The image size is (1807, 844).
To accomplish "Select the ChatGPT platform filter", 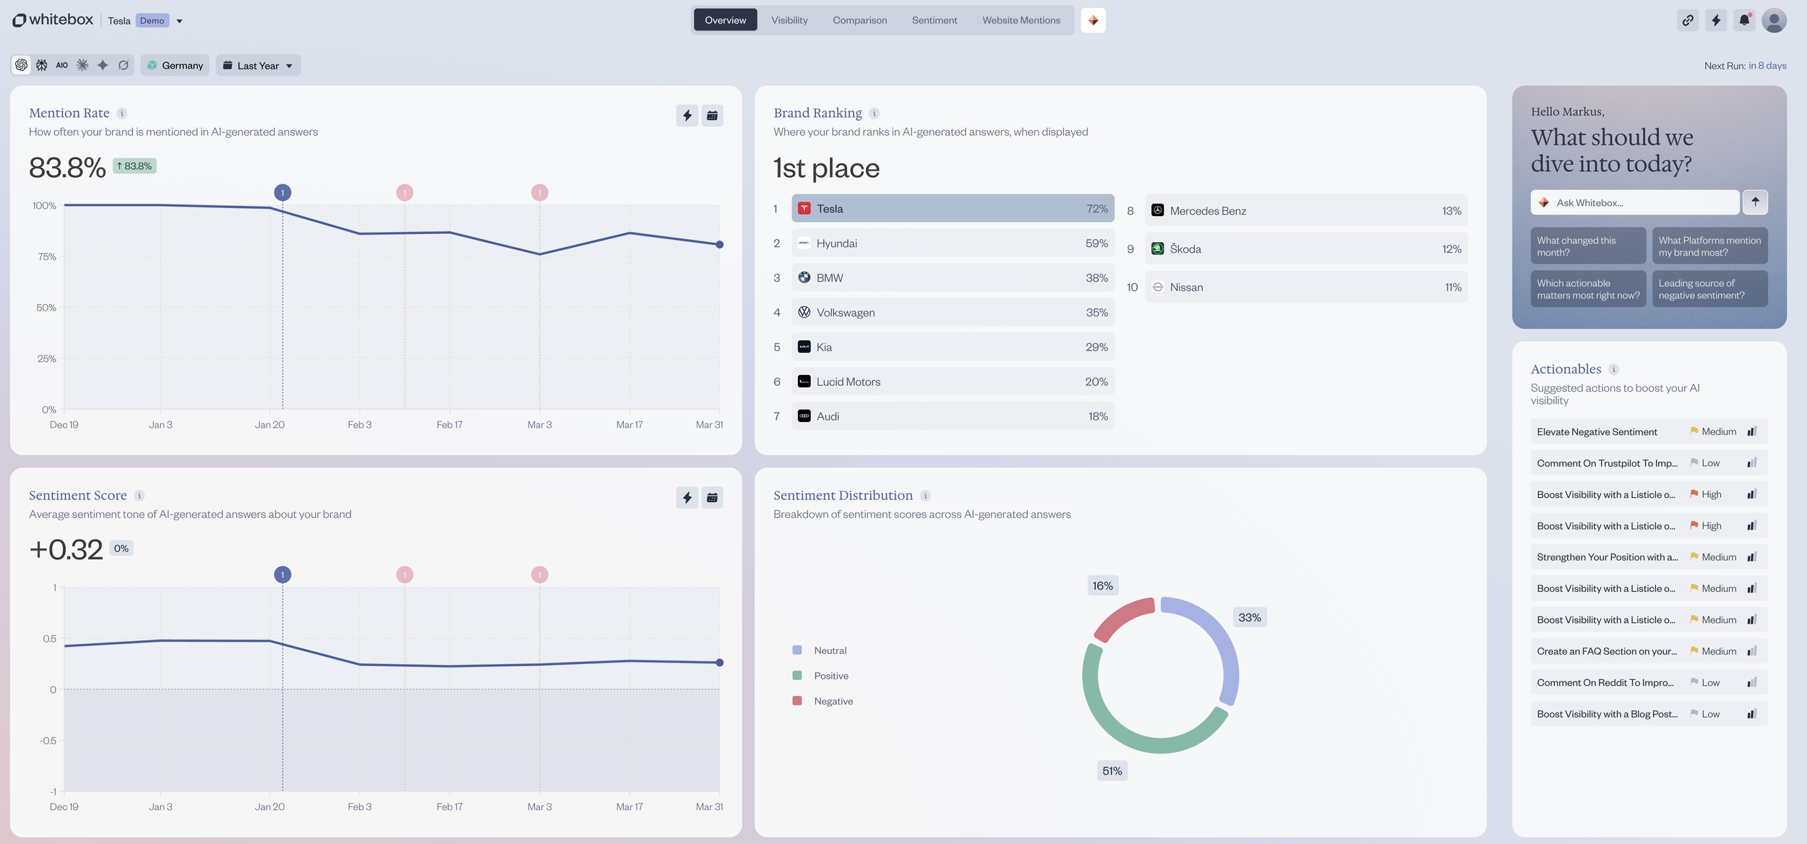I will (20, 65).
